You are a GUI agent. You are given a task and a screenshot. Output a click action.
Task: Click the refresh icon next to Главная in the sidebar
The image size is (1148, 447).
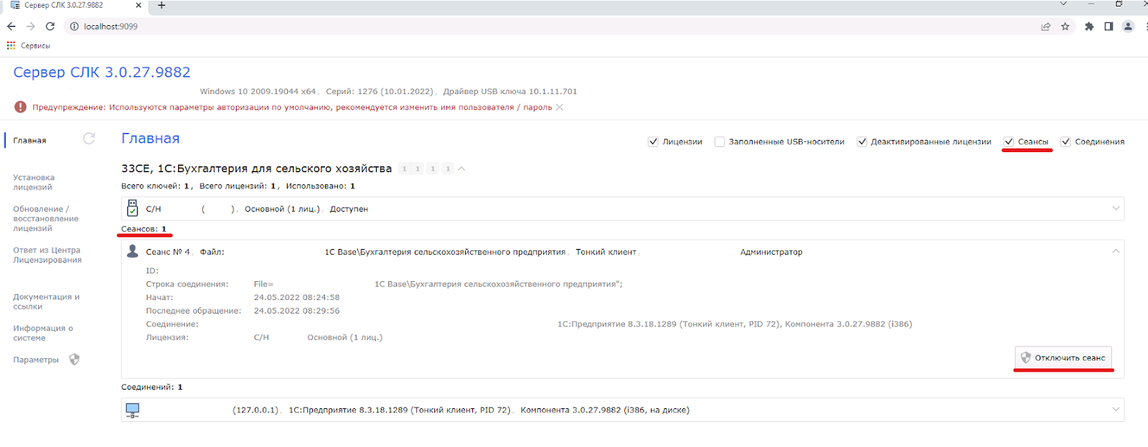tap(89, 138)
